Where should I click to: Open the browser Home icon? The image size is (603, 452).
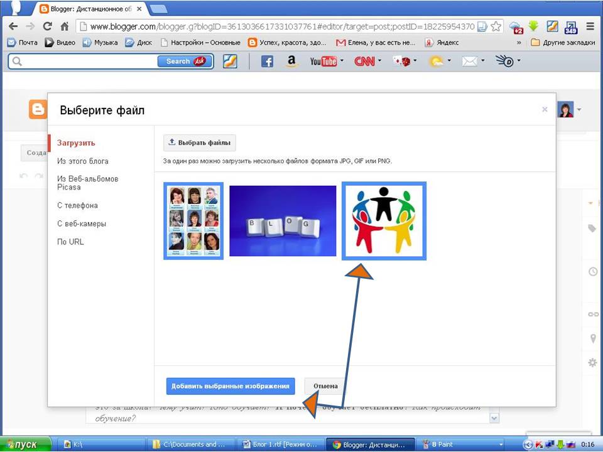pos(65,26)
